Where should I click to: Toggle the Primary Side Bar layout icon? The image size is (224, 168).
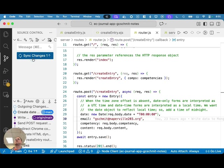click(205, 24)
